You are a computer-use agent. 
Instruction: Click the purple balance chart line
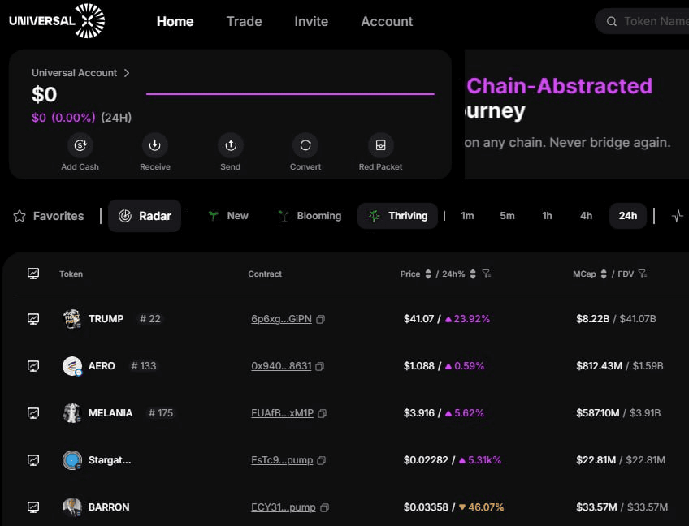[290, 93]
